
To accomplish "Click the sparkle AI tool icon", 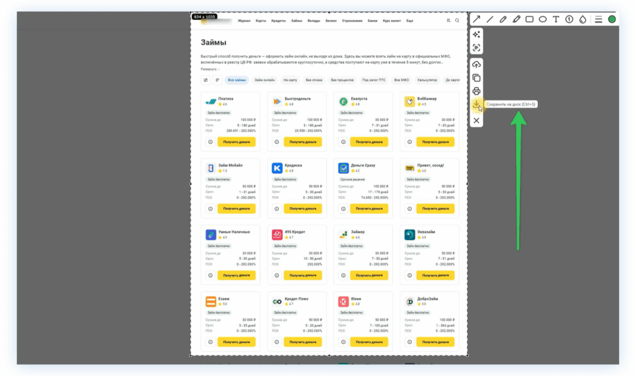I will [476, 35].
